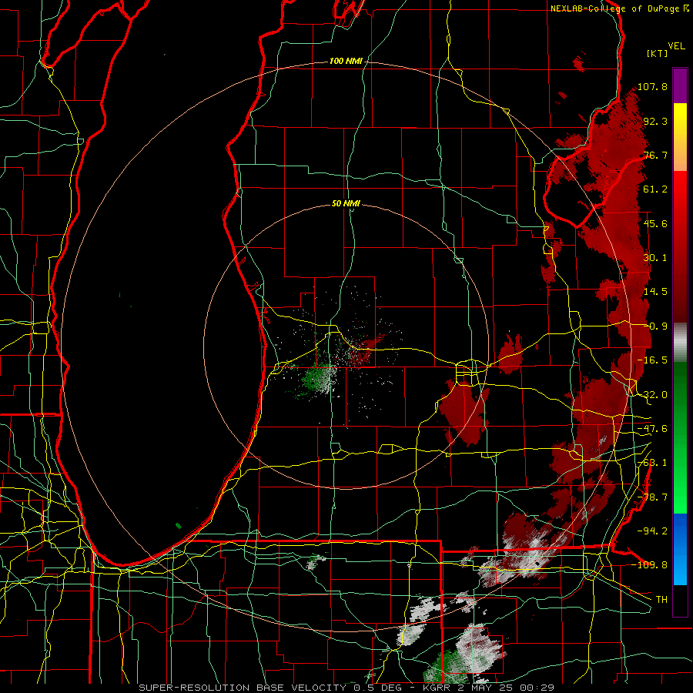The height and width of the screenshot is (693, 693).
Task: Click the -63.1 velocity scale value
Action: [652, 463]
